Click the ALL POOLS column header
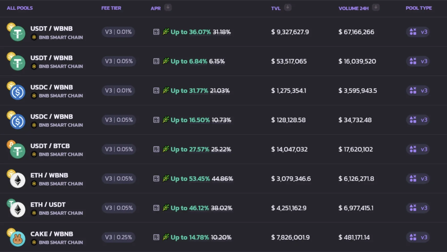447x252 pixels. tap(20, 8)
